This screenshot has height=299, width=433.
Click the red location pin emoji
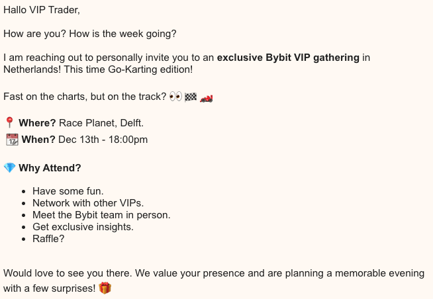pos(9,122)
